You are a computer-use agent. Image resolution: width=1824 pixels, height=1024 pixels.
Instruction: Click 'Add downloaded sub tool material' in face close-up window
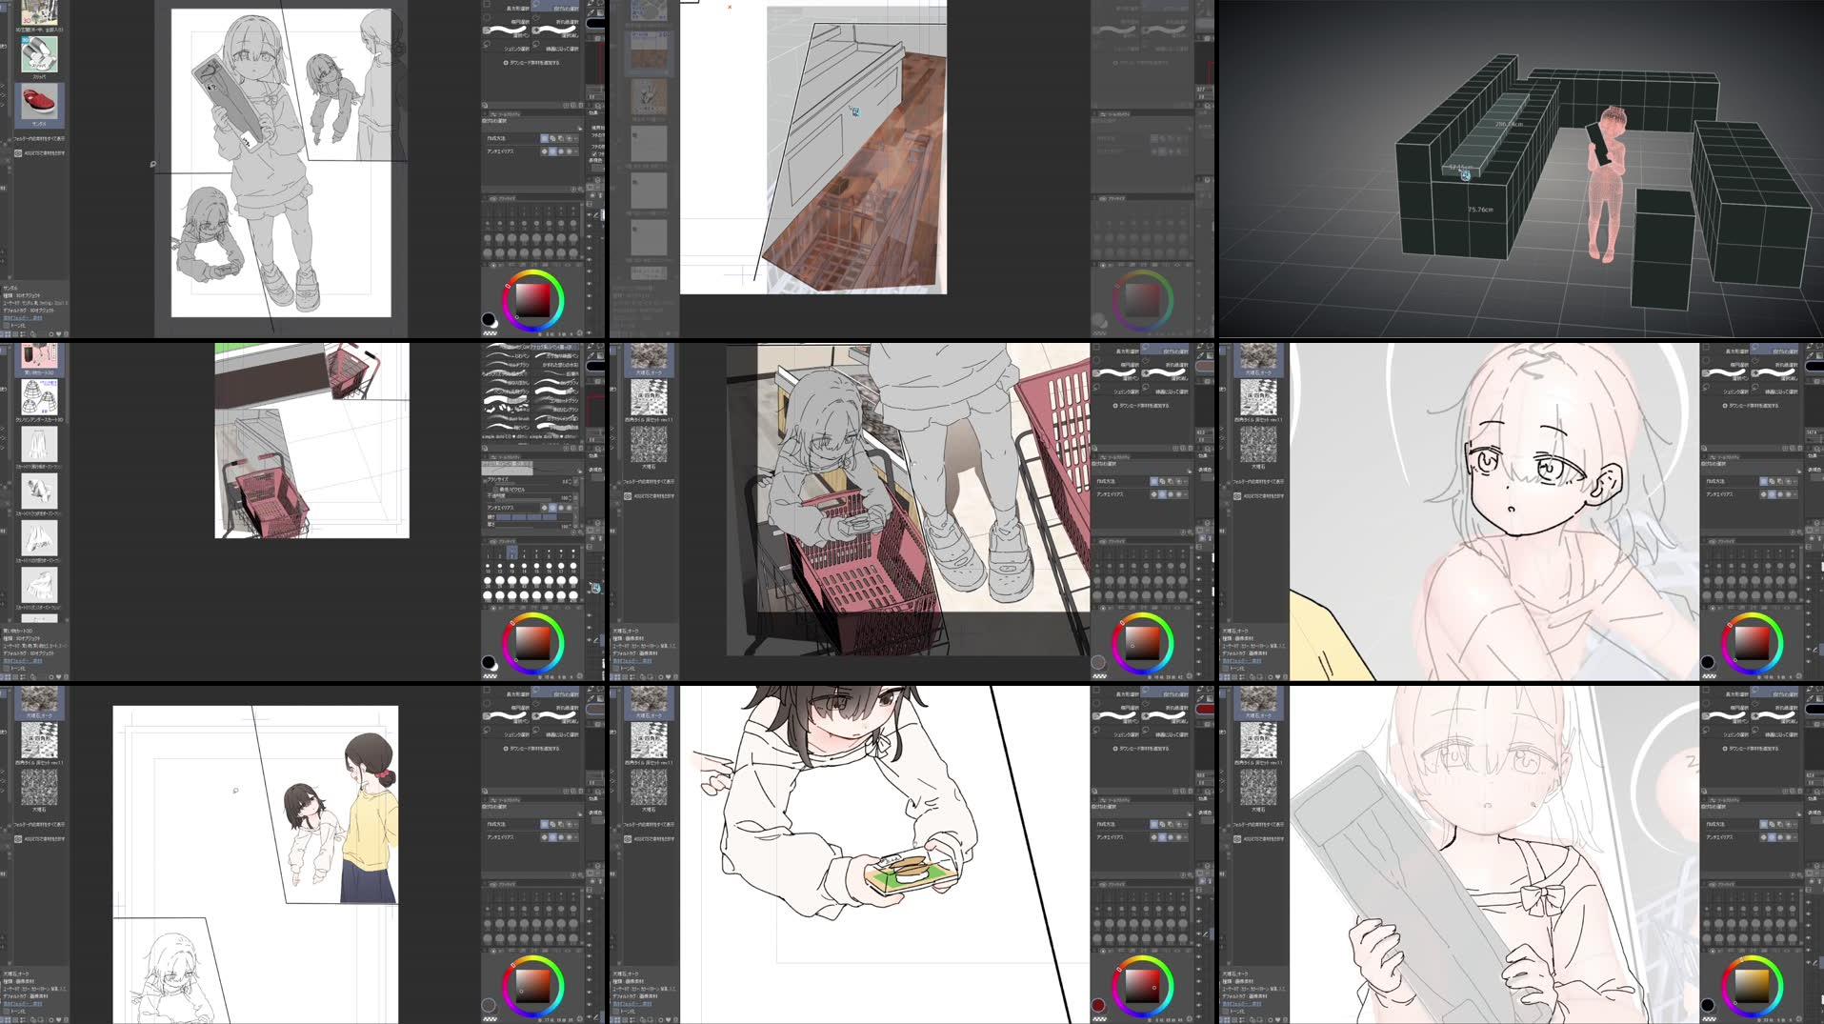tap(1751, 406)
